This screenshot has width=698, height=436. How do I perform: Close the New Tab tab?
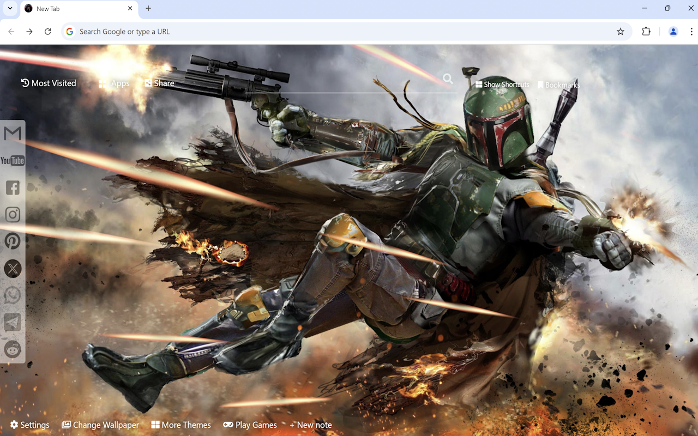130,8
